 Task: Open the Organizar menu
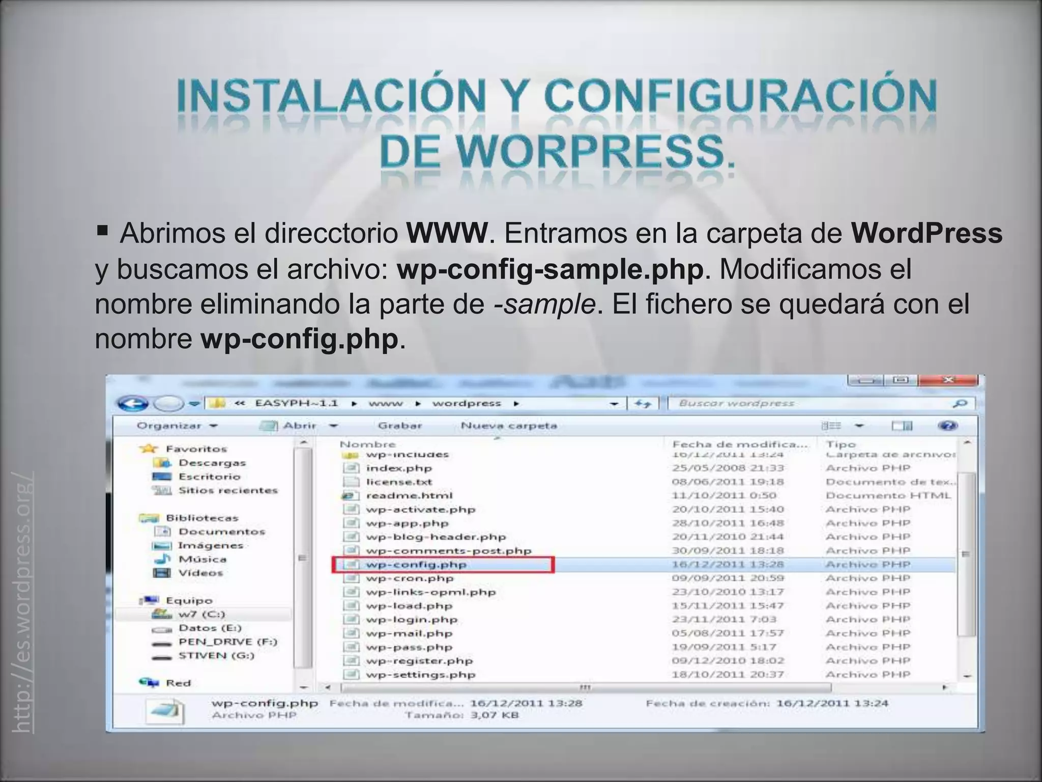coord(177,426)
